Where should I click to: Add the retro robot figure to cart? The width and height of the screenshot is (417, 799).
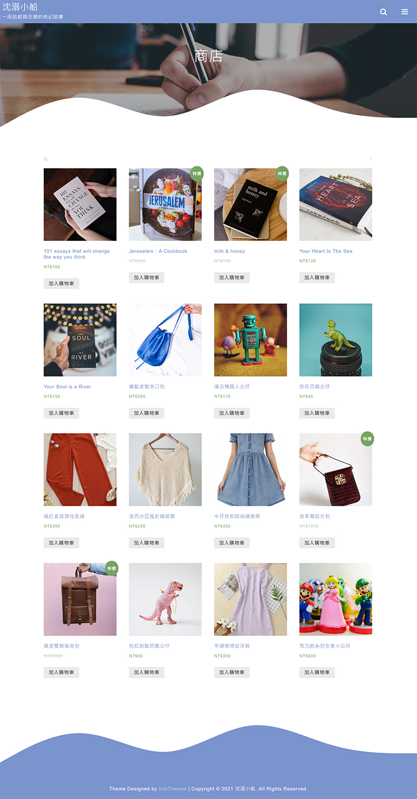pyautogui.click(x=232, y=413)
